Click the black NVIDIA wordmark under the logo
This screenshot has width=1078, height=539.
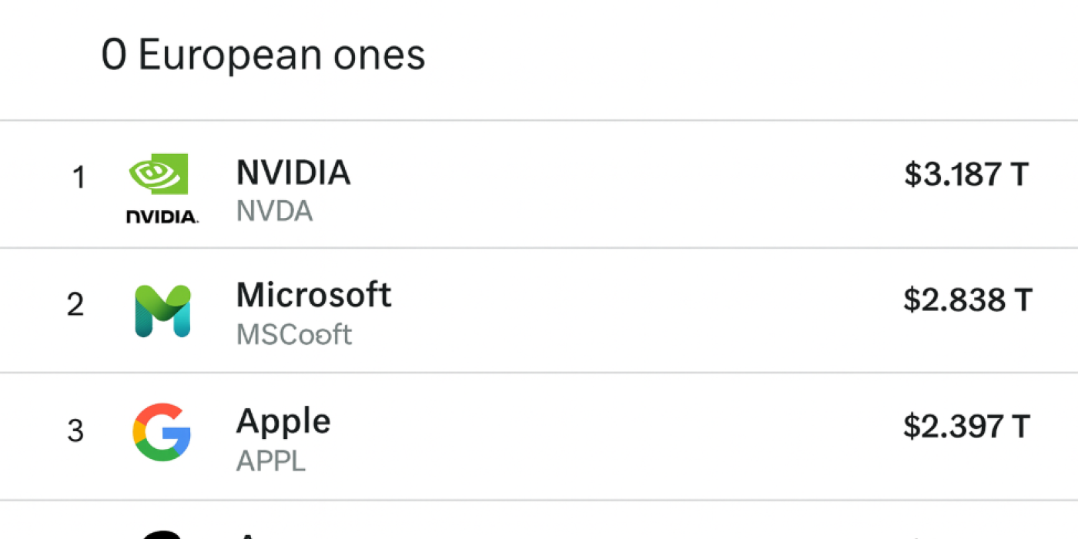click(162, 217)
